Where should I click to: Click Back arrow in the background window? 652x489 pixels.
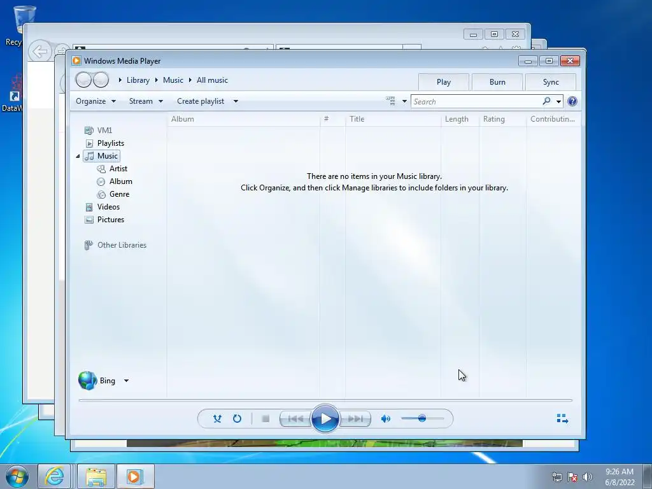pyautogui.click(x=40, y=52)
